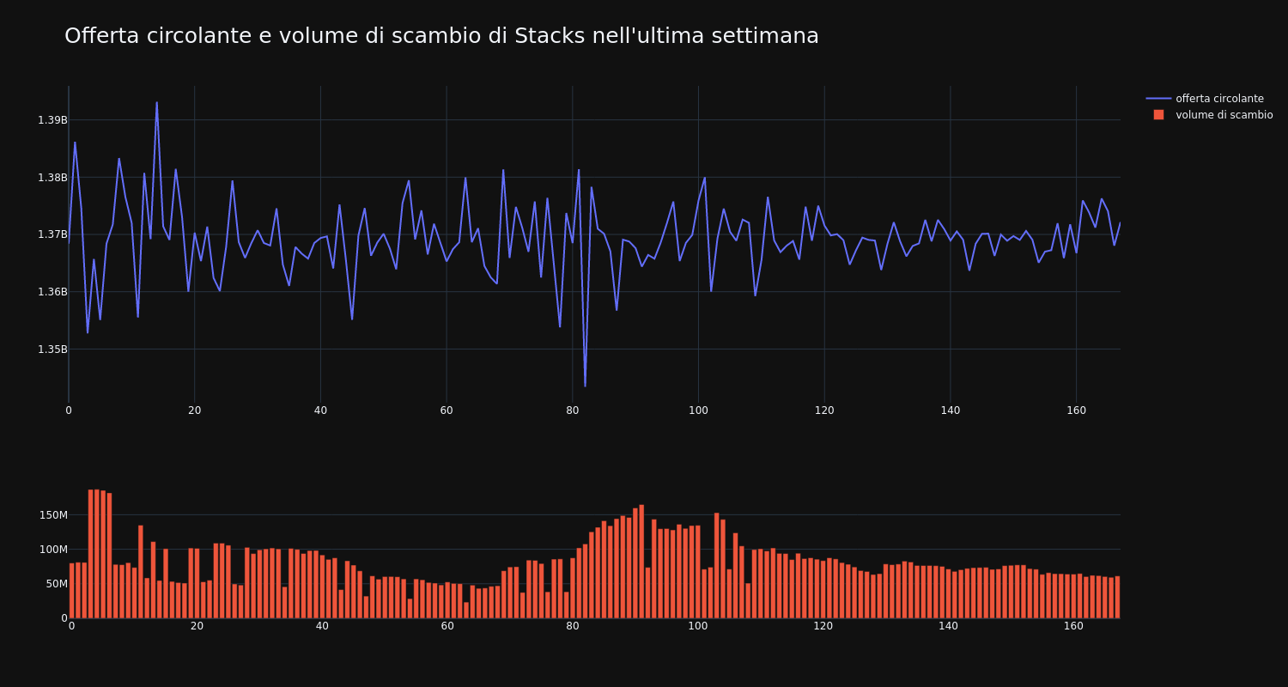
Task: Click the 1.35B y-axis label
Action: coord(52,350)
